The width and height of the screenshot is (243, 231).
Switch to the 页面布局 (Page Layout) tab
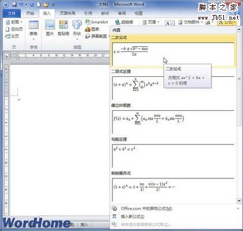(x=68, y=13)
